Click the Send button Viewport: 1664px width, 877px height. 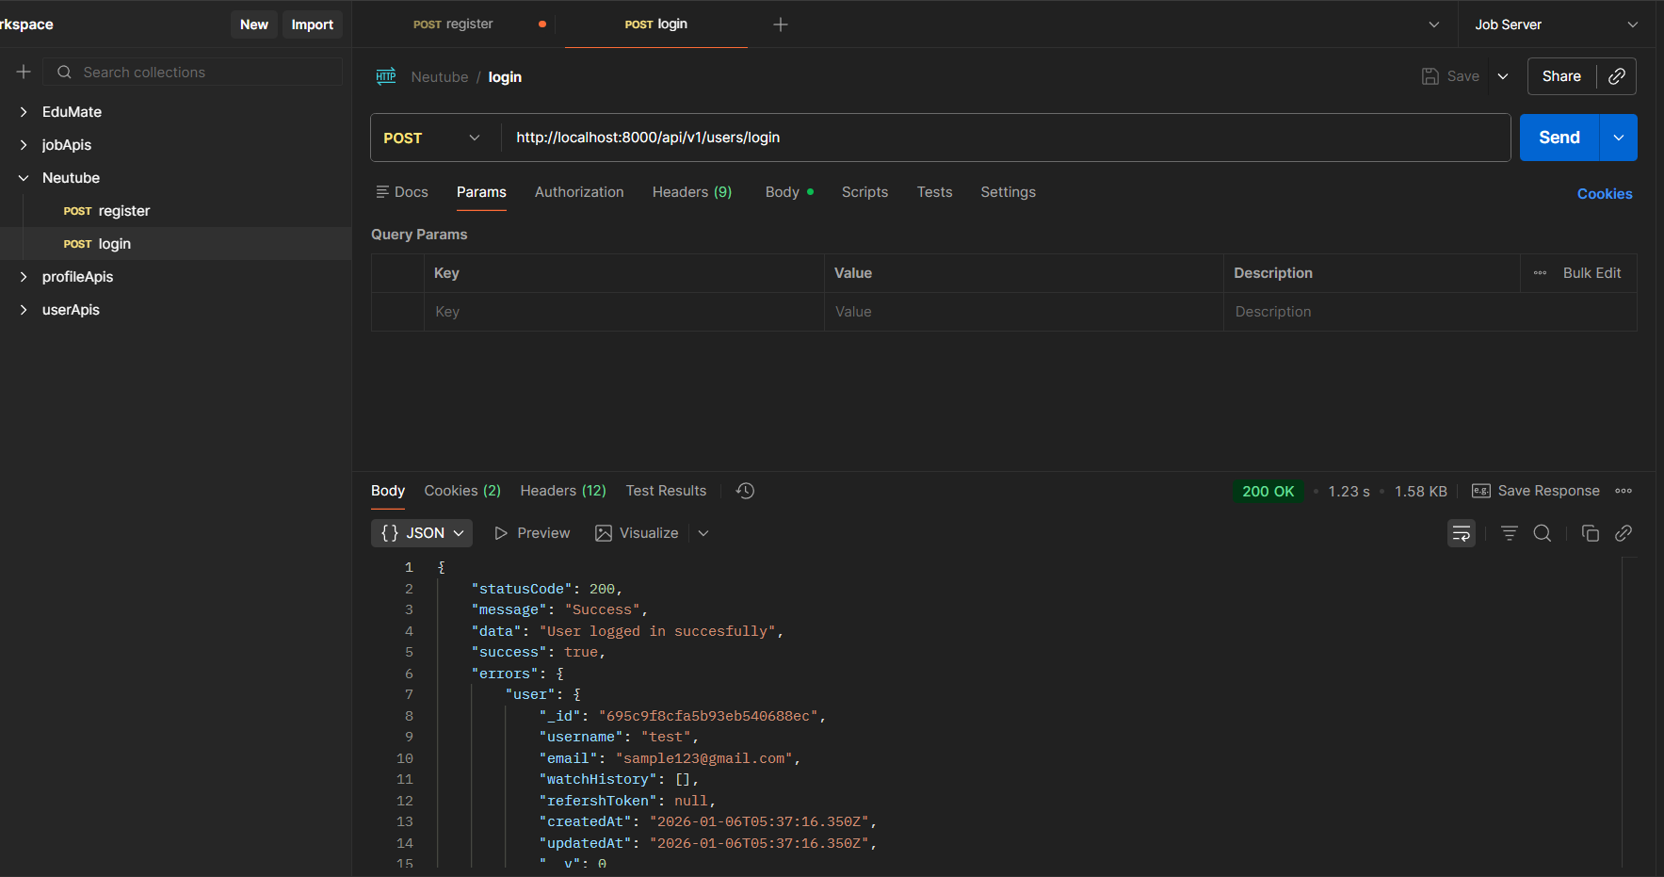pos(1559,138)
